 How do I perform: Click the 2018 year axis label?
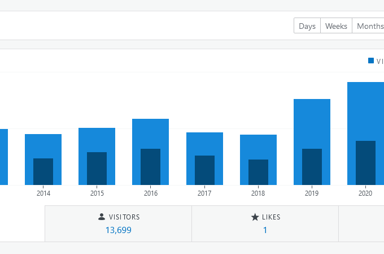[258, 193]
